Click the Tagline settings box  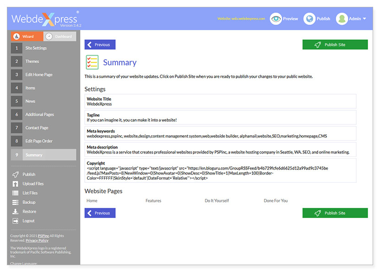[220, 117]
